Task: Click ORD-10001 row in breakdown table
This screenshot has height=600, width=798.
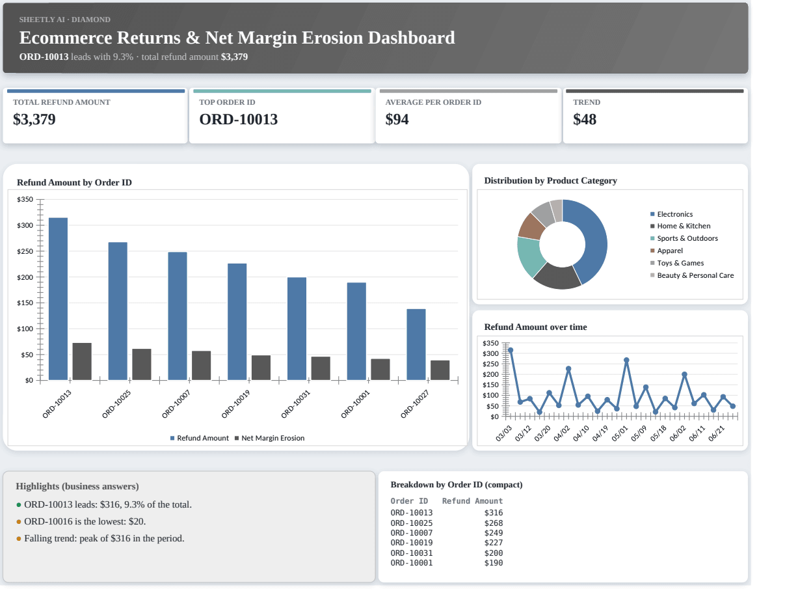Action: tap(447, 563)
